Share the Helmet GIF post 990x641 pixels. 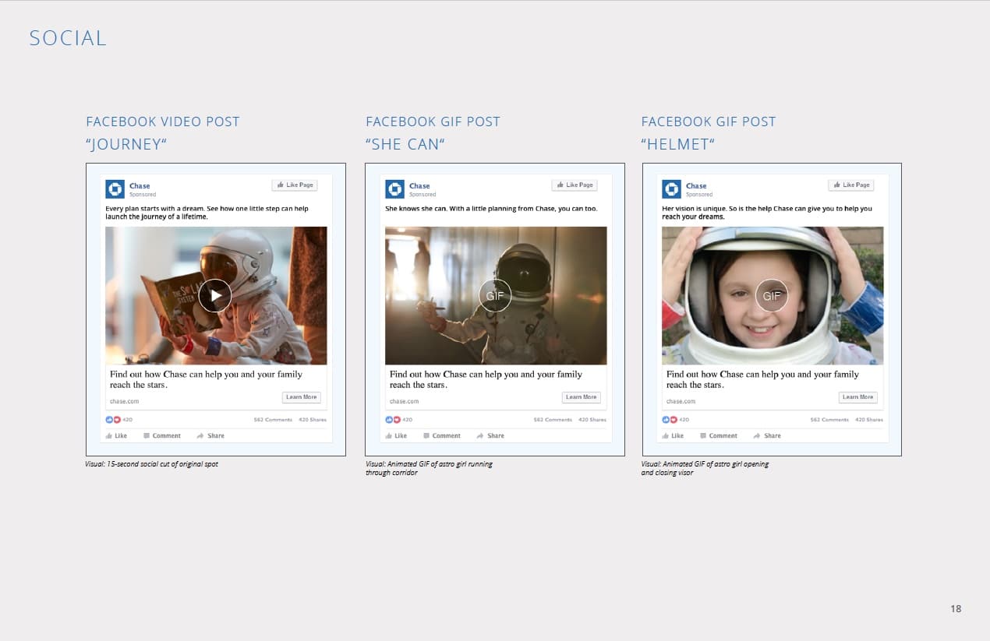click(767, 435)
